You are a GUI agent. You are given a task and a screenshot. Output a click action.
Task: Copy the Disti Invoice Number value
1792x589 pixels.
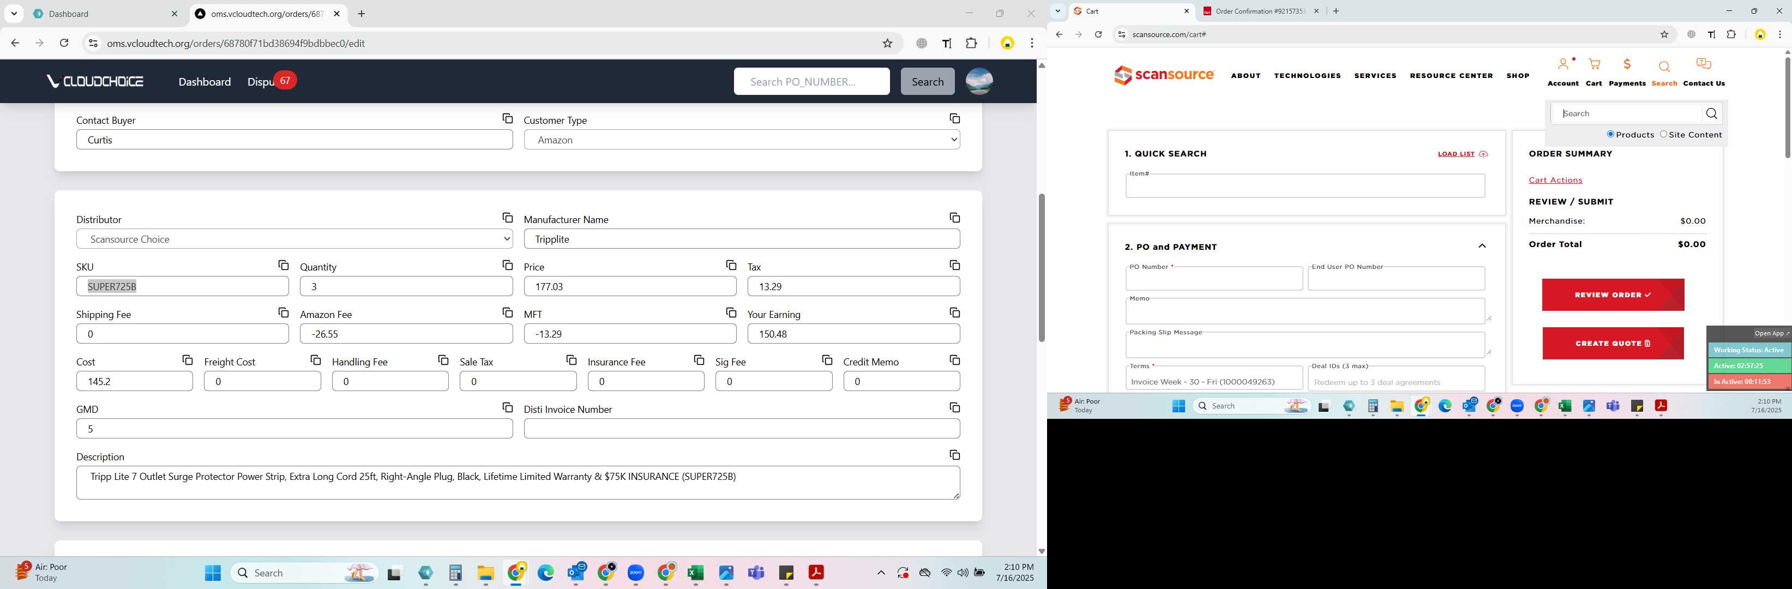click(x=954, y=407)
